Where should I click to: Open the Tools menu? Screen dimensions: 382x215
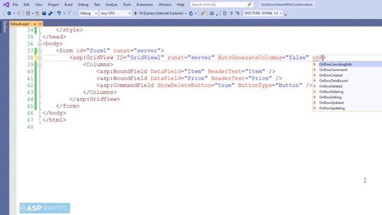[x=127, y=4]
